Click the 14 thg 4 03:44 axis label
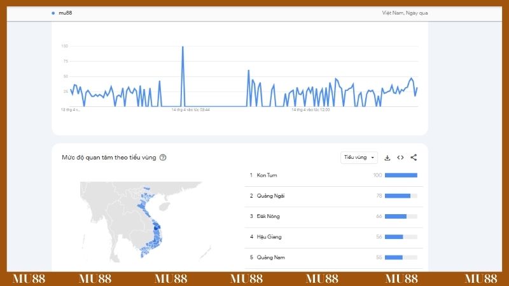 pyautogui.click(x=190, y=110)
